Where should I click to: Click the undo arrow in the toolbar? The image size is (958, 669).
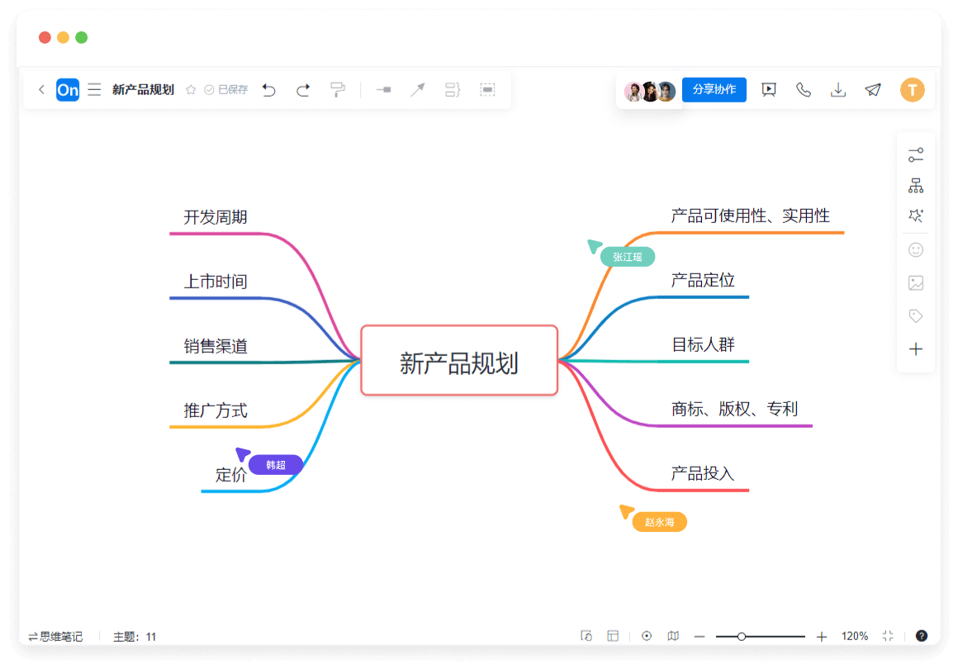pyautogui.click(x=268, y=90)
